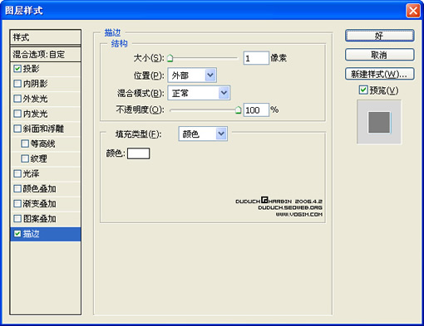Open 斜面和浮雕 settings by its label
The width and height of the screenshot is (424, 326).
[43, 129]
